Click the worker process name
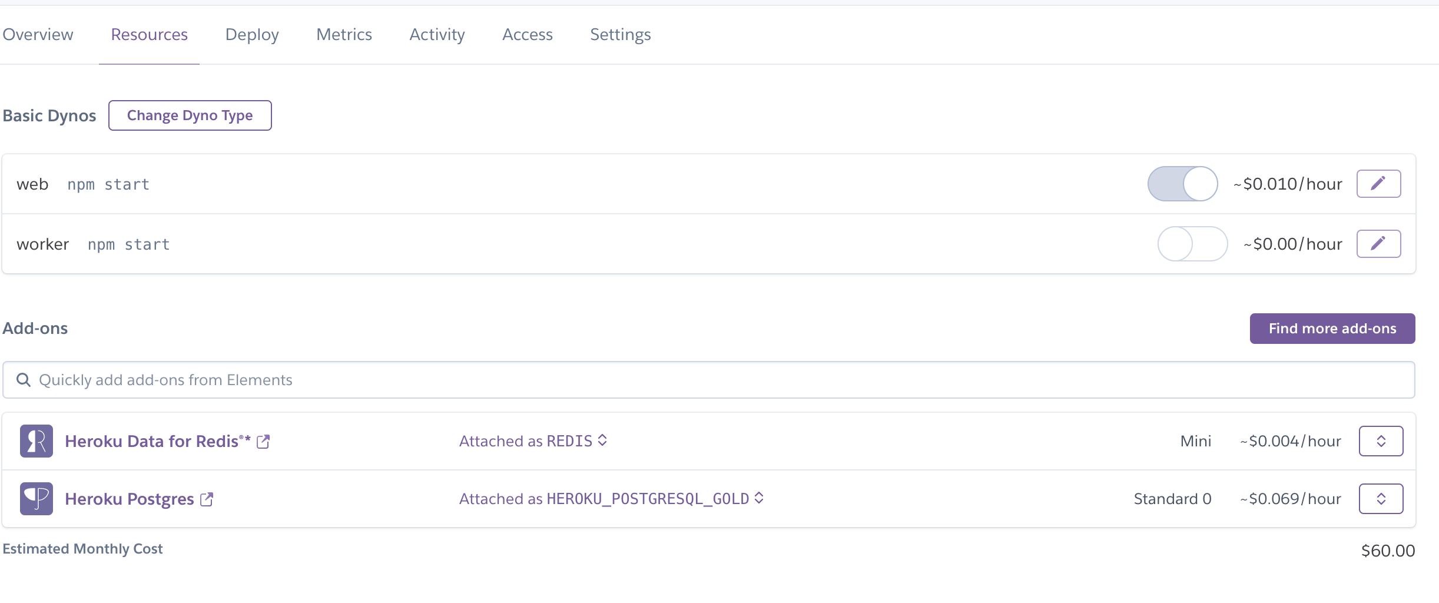Image resolution: width=1439 pixels, height=603 pixels. 43,244
